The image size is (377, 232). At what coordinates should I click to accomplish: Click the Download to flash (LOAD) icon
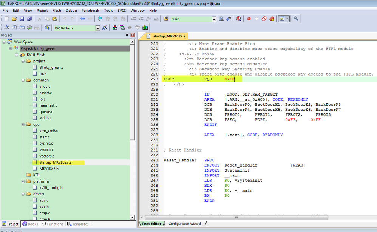[x=47, y=28]
